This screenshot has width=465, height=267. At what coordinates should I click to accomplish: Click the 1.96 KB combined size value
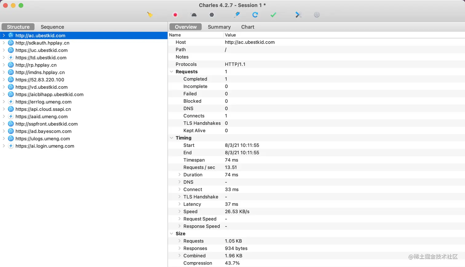click(x=233, y=256)
